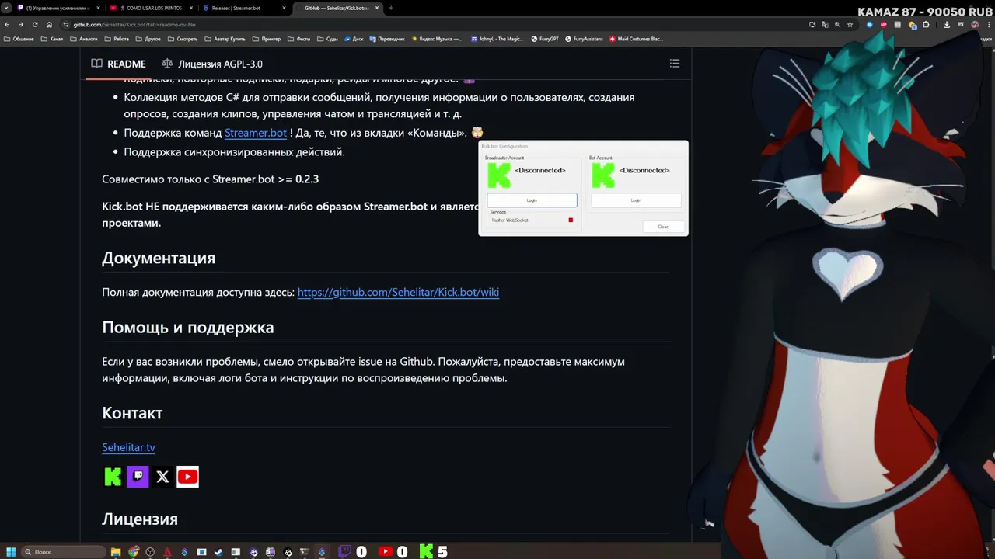Screen dimensions: 995x559
Task: Open Google Chrome from the taskbar
Action: (133, 552)
